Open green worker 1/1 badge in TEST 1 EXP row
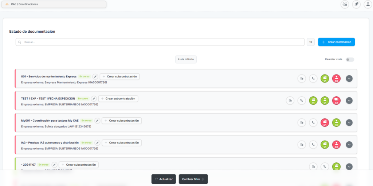 coord(325,101)
